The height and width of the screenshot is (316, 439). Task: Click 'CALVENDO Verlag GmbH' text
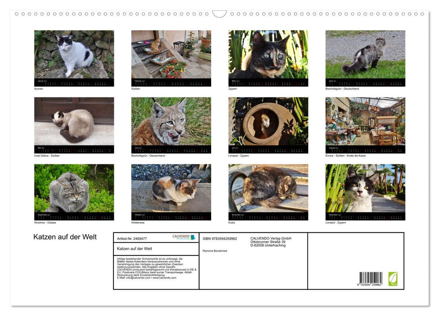271,238
